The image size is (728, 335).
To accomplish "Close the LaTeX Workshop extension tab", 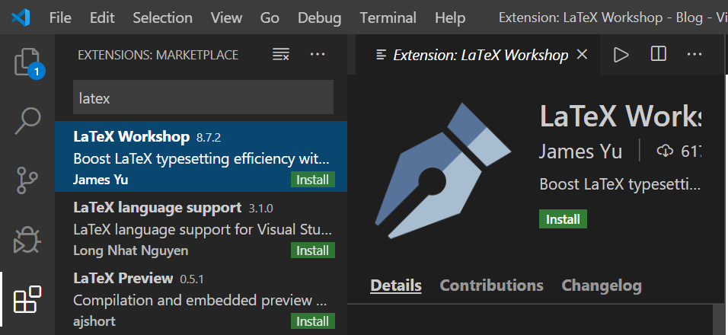I will click(582, 55).
